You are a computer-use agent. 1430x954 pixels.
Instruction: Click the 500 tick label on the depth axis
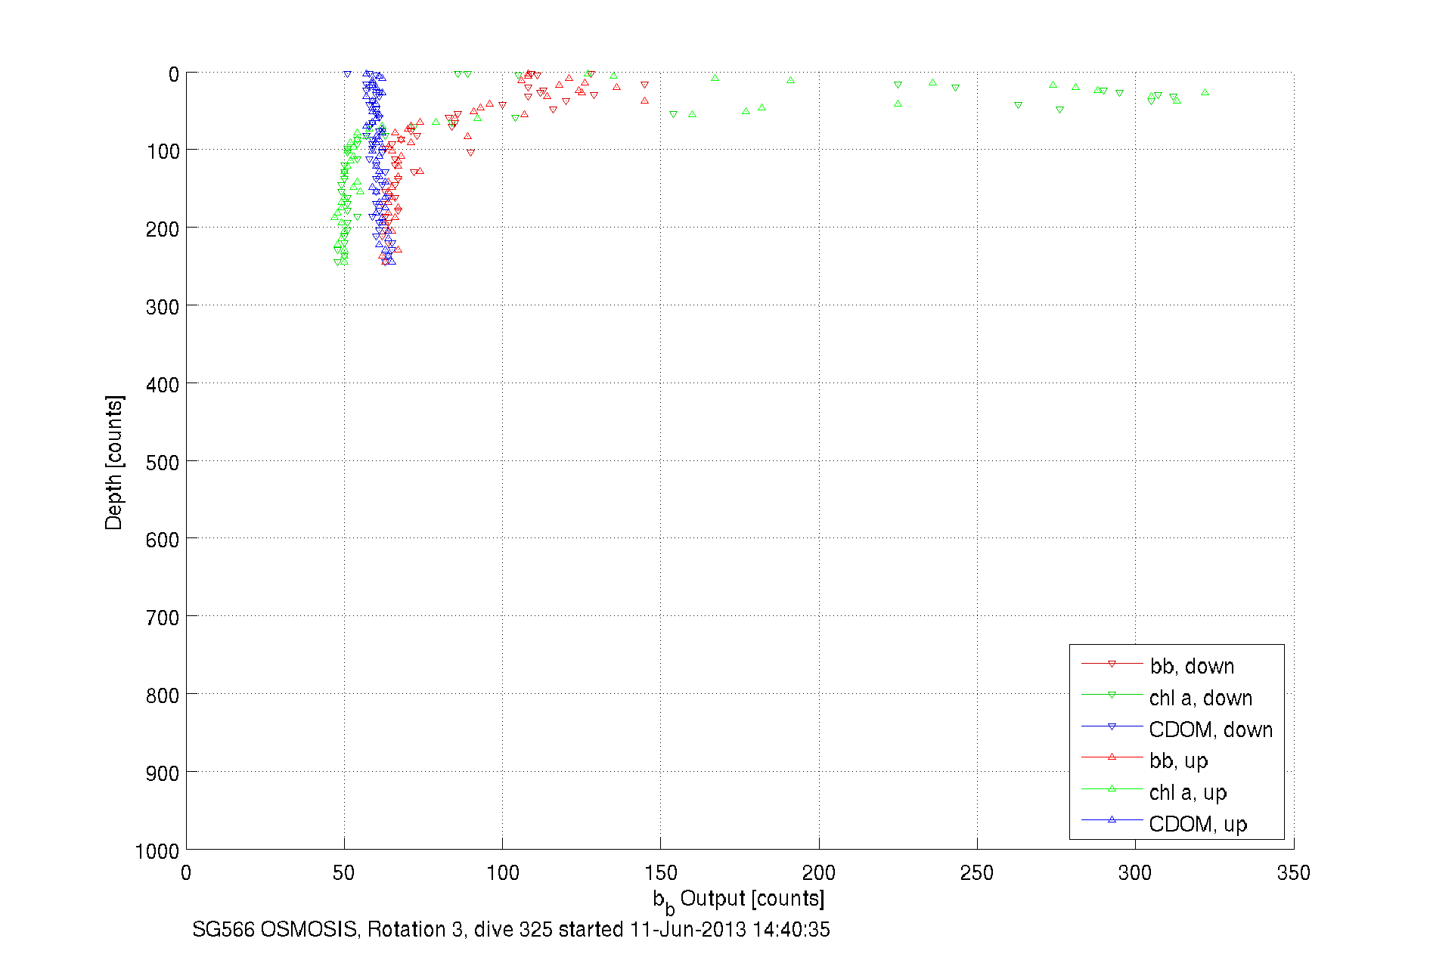coord(163,463)
